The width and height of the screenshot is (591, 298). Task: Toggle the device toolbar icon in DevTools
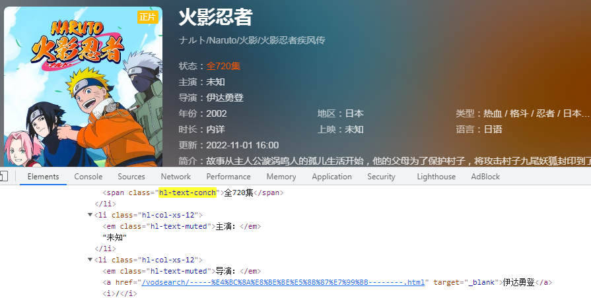[x=4, y=176]
